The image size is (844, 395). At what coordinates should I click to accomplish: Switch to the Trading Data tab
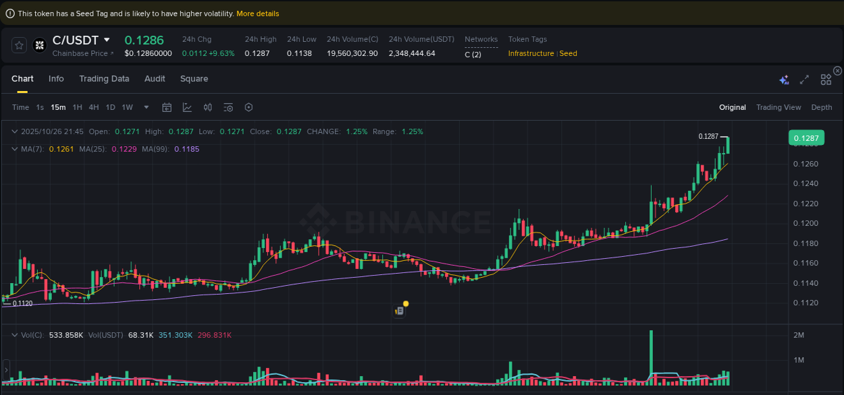pyautogui.click(x=104, y=79)
